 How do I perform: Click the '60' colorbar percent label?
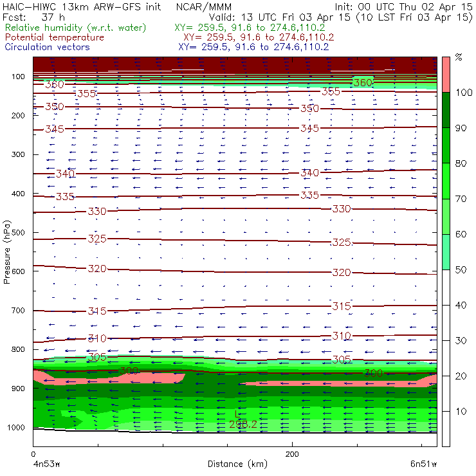coord(461,234)
